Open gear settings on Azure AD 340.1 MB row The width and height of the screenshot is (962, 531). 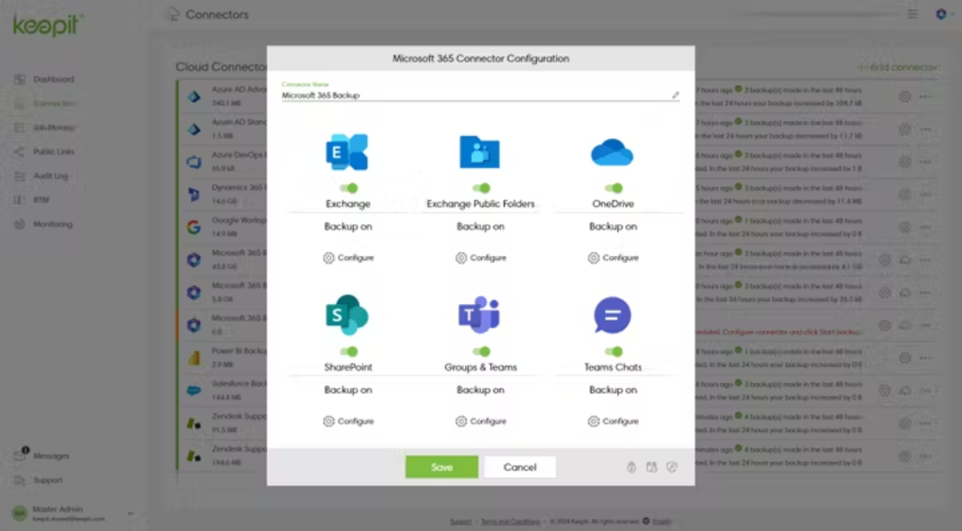point(905,96)
